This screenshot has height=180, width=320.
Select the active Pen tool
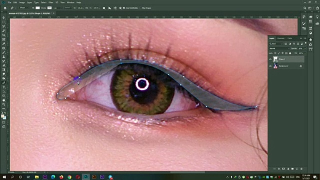tap(3, 83)
